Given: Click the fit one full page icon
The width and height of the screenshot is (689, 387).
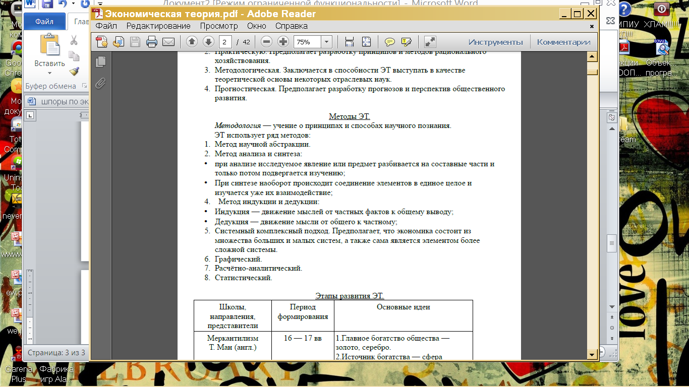Looking at the screenshot, I should click(366, 42).
